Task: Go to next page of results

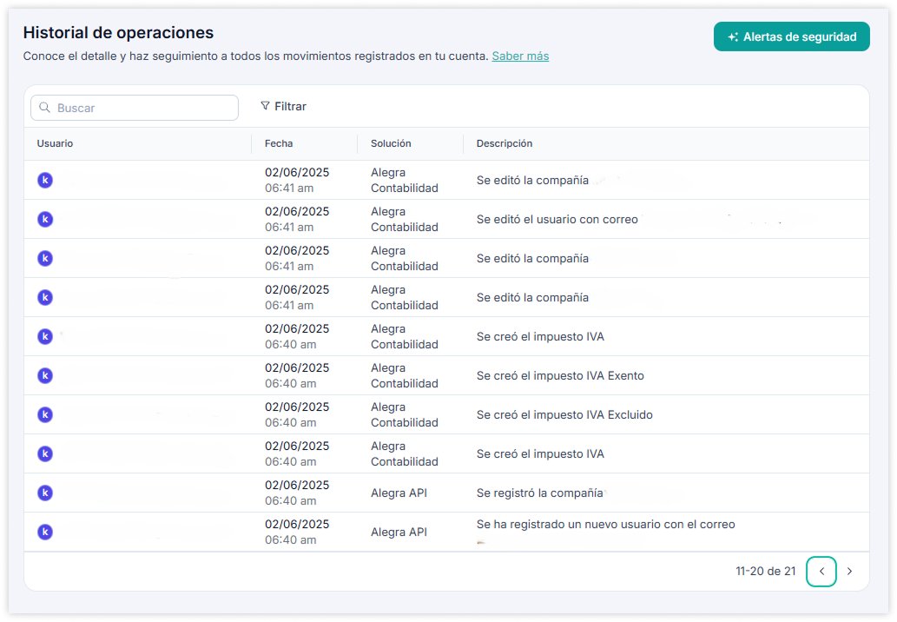Action: [x=849, y=571]
